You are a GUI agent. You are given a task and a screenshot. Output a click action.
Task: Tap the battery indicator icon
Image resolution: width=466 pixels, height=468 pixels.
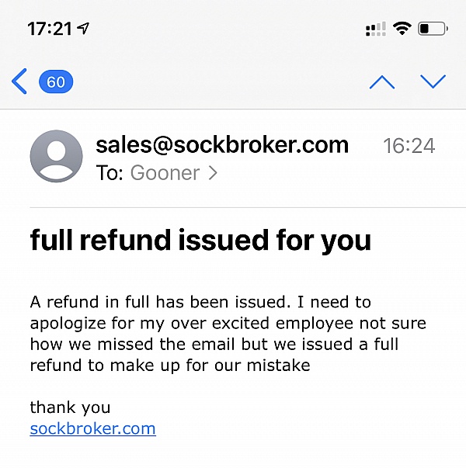point(433,29)
